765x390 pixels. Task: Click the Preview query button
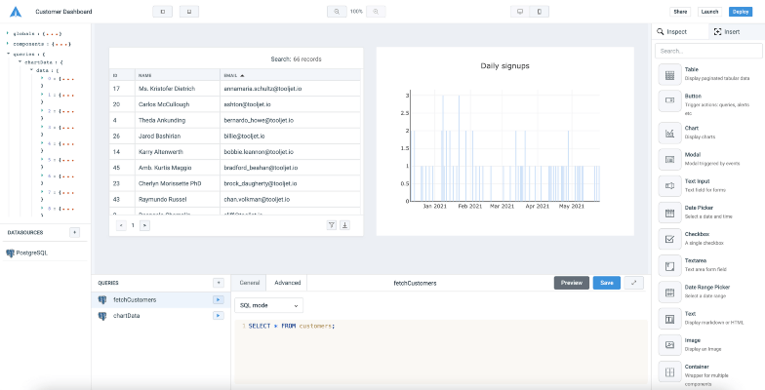[x=572, y=283]
